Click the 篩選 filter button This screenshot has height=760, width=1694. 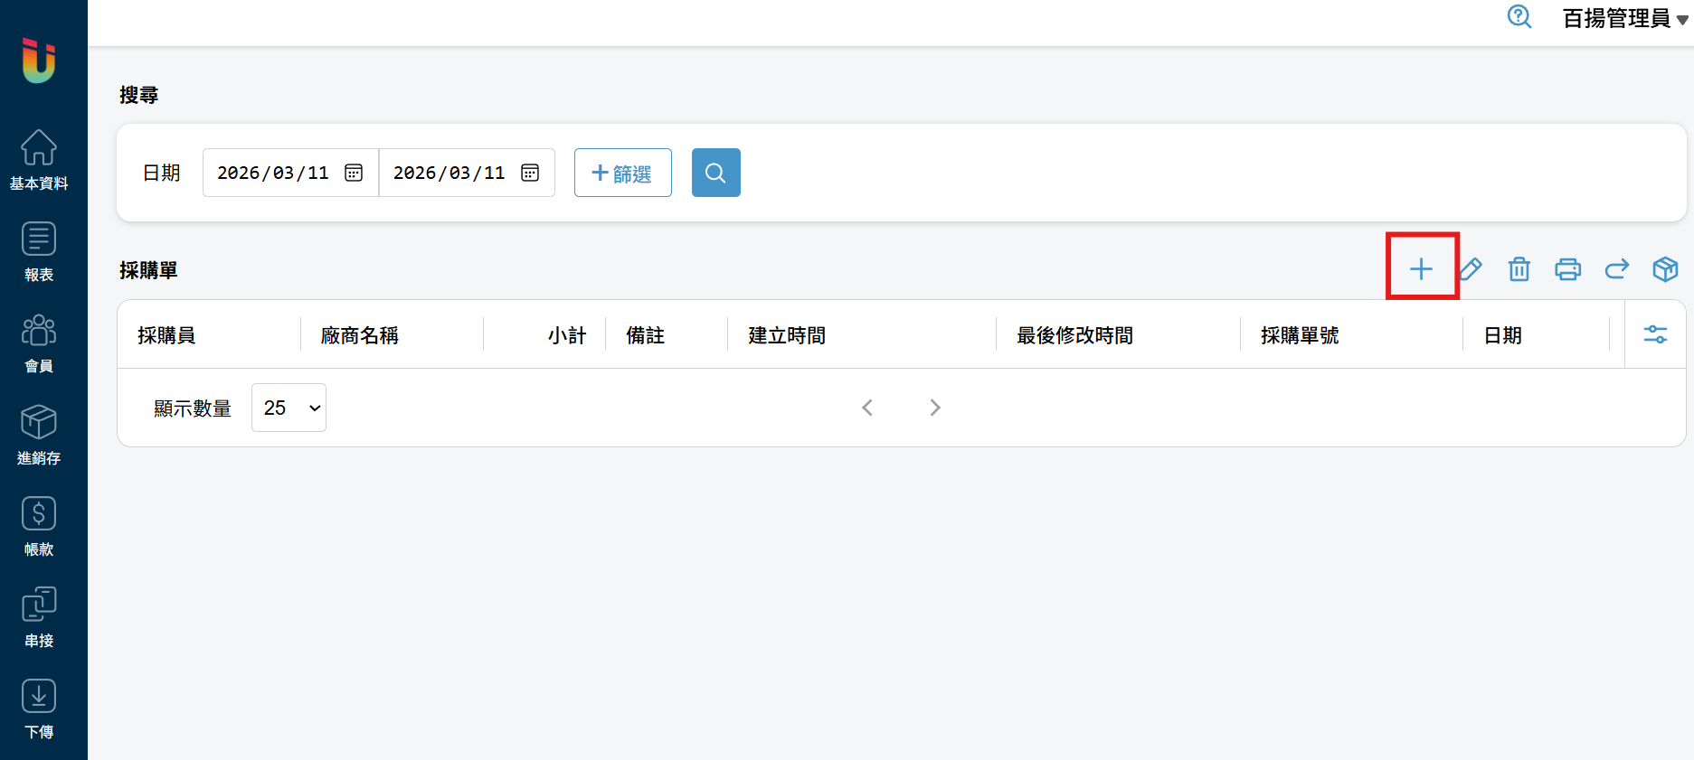point(622,173)
